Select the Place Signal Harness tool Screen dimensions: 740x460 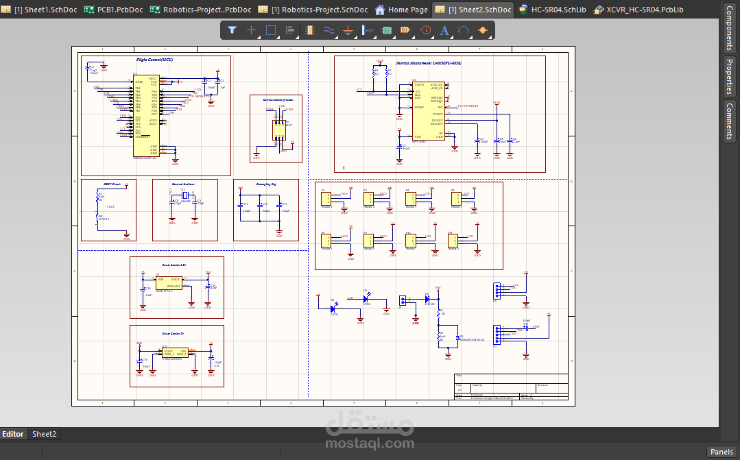click(367, 30)
